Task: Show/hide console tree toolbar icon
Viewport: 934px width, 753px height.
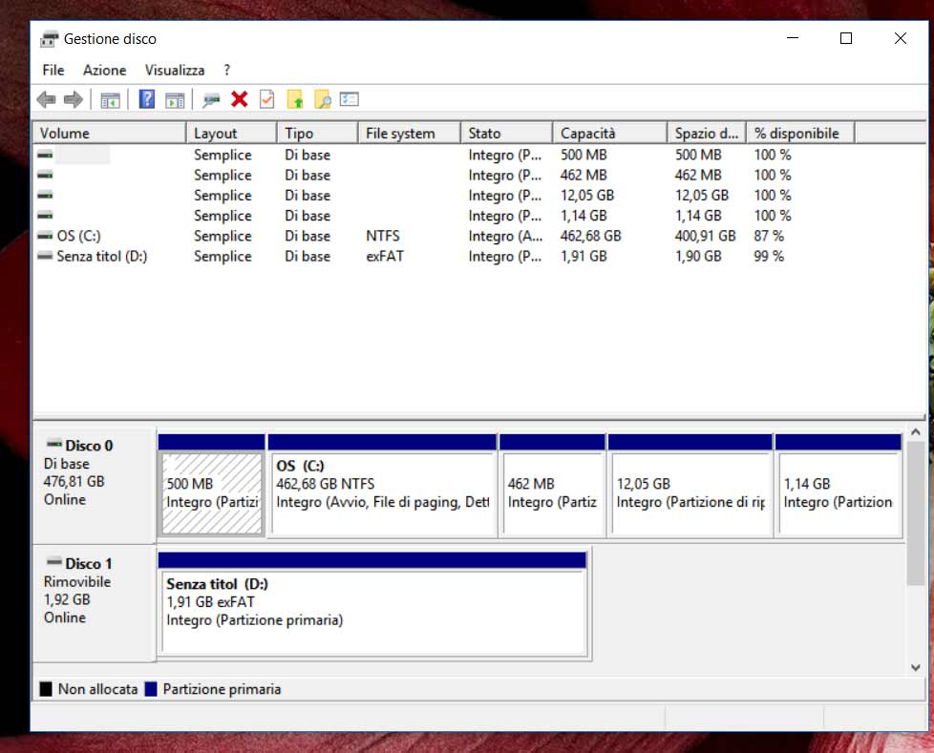Action: pos(110,100)
